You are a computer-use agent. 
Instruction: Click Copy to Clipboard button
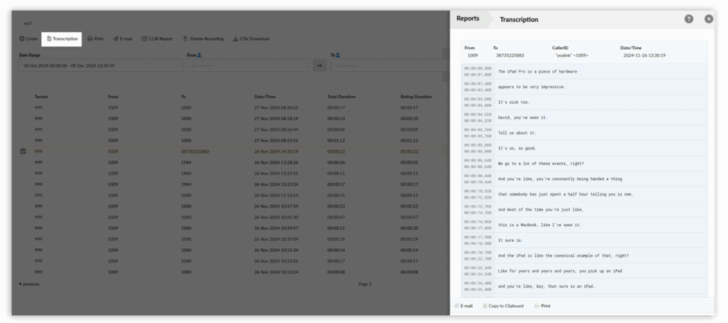[503, 306]
